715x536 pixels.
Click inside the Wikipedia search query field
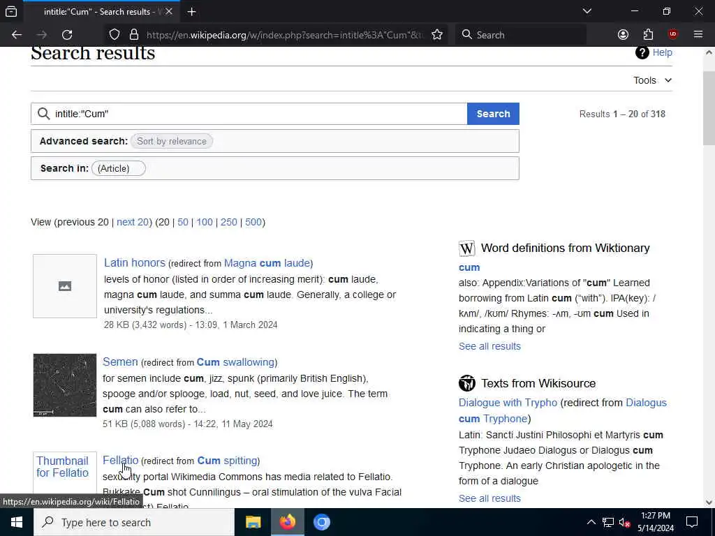point(249,114)
